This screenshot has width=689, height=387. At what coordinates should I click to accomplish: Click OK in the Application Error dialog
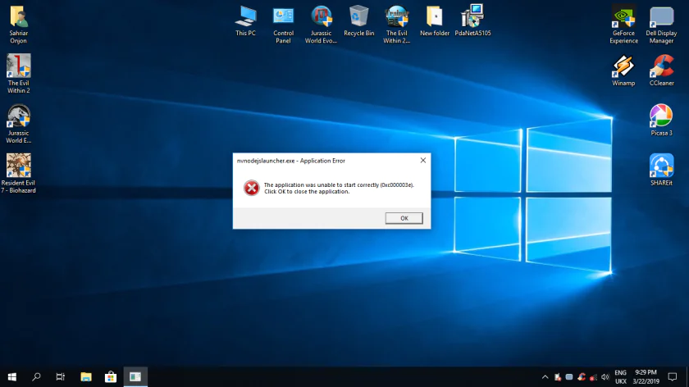coord(404,218)
